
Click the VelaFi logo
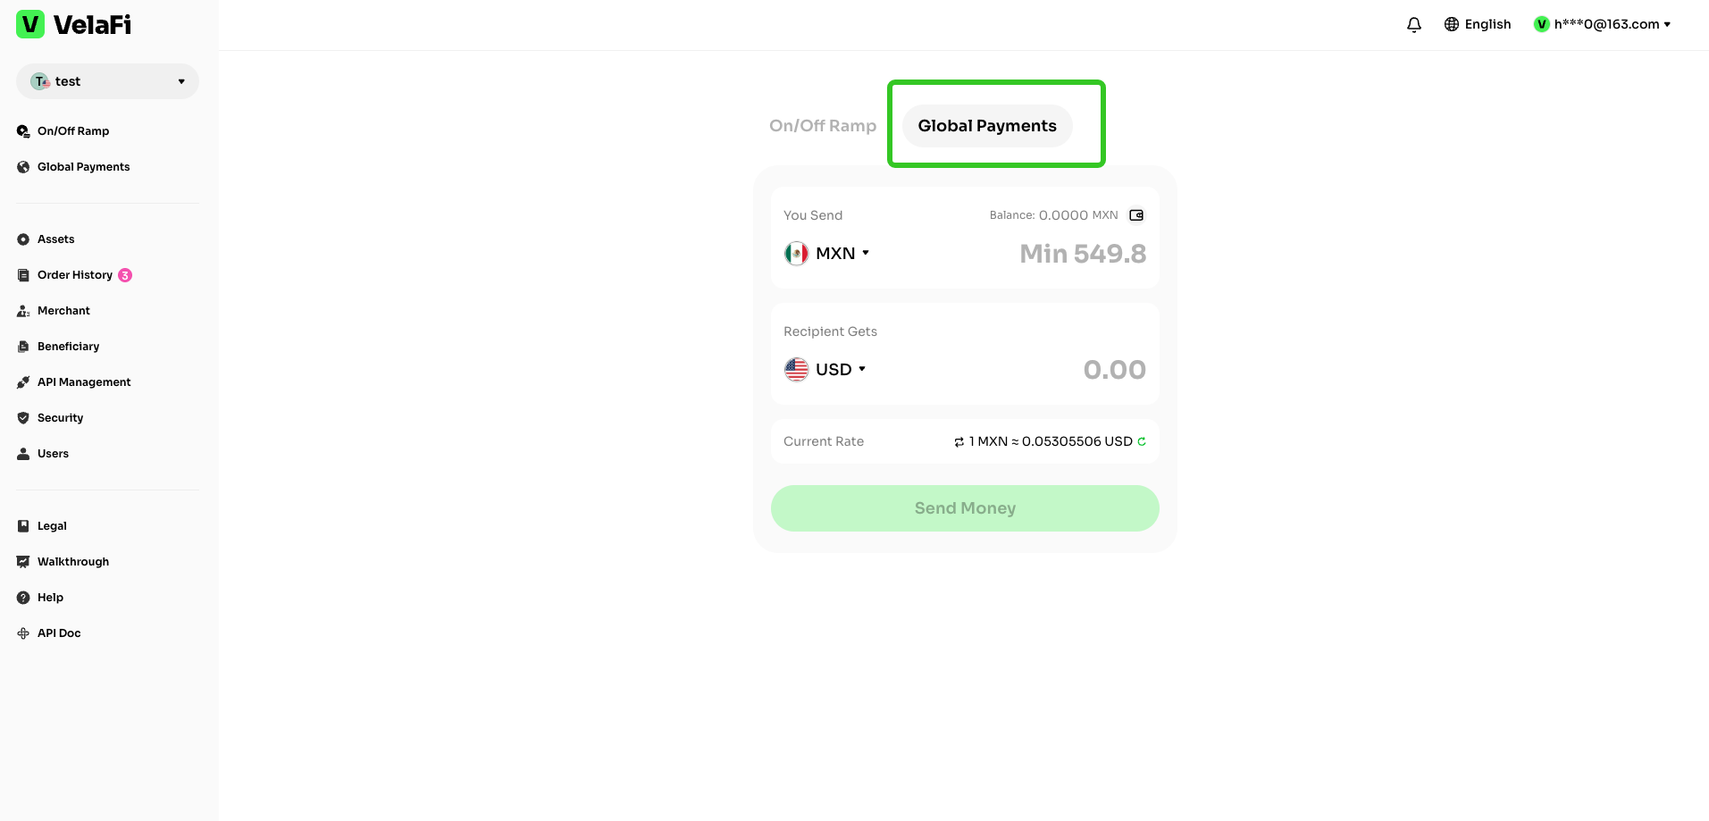74,25
